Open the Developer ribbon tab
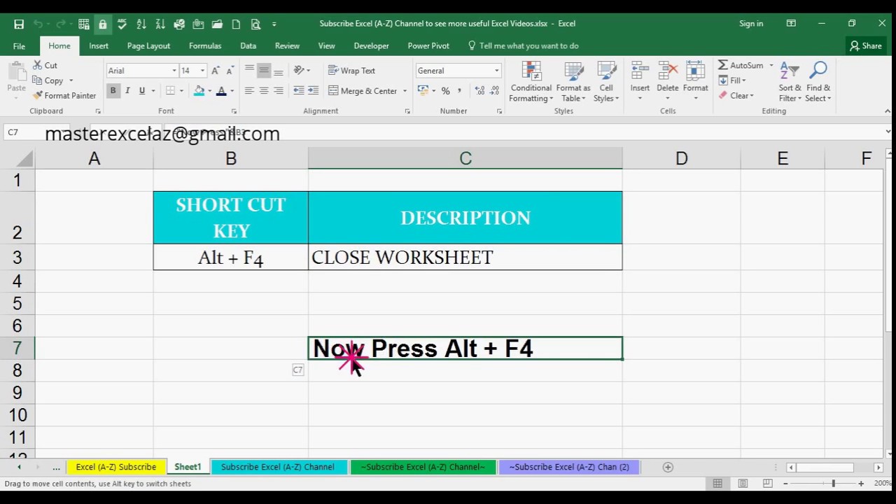 tap(371, 45)
